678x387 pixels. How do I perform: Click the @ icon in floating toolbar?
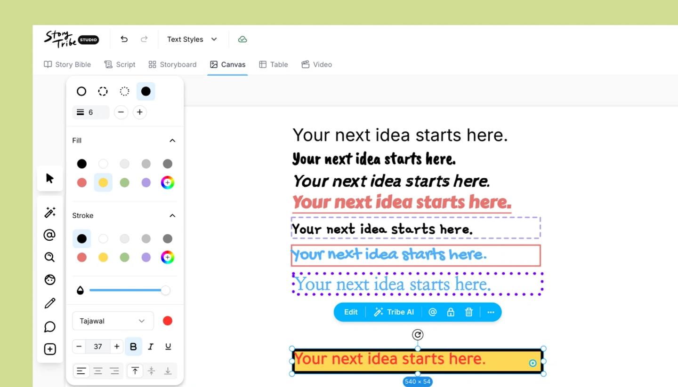pyautogui.click(x=433, y=312)
